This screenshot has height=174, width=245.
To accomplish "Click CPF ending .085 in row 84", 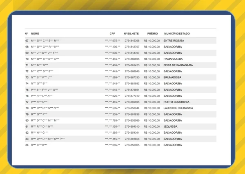I will point(112,145).
